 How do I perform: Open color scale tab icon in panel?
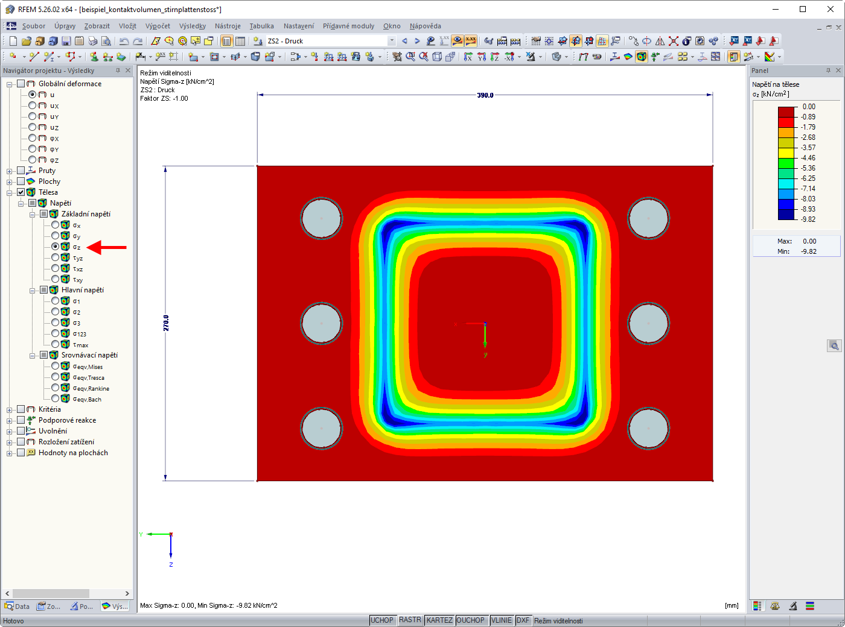(x=757, y=606)
